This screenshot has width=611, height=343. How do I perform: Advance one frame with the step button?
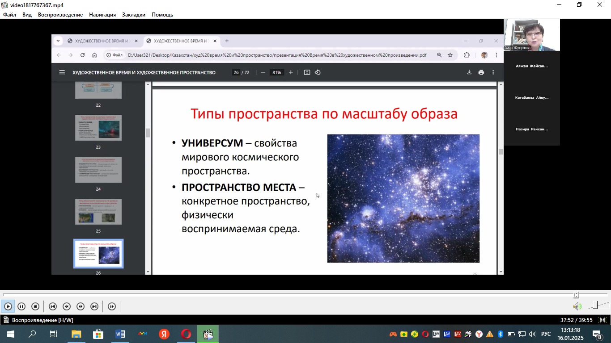pos(112,306)
